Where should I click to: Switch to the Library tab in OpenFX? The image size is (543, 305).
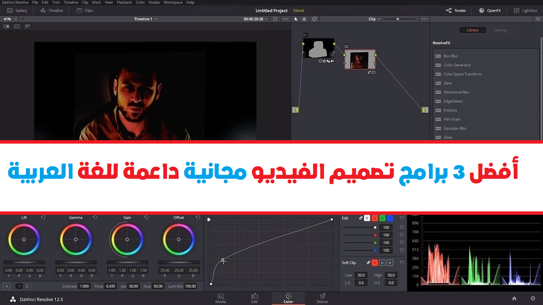pos(473,30)
